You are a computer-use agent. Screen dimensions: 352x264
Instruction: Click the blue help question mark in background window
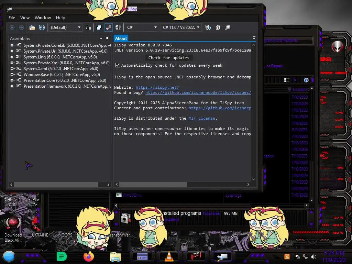point(306,80)
